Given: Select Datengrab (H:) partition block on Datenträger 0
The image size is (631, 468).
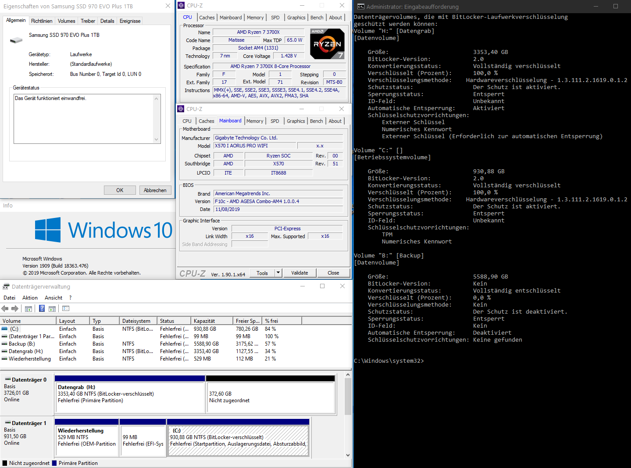Looking at the screenshot, I should 130,394.
